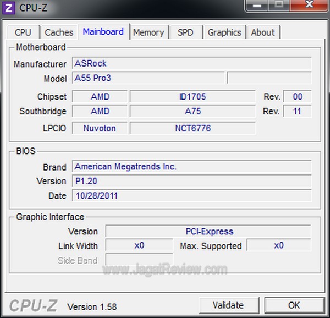This screenshot has height=318, width=330.
Task: Click the empty field beside Model
Action: (269, 78)
